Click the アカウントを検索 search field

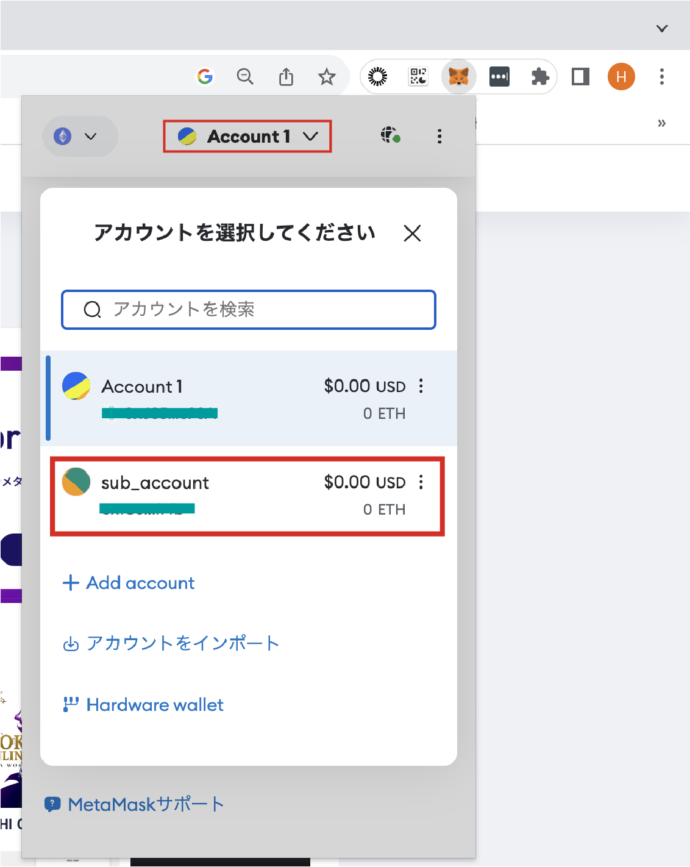(x=249, y=310)
